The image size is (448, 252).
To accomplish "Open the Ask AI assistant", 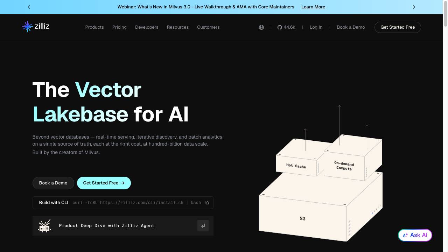I will pos(415,235).
